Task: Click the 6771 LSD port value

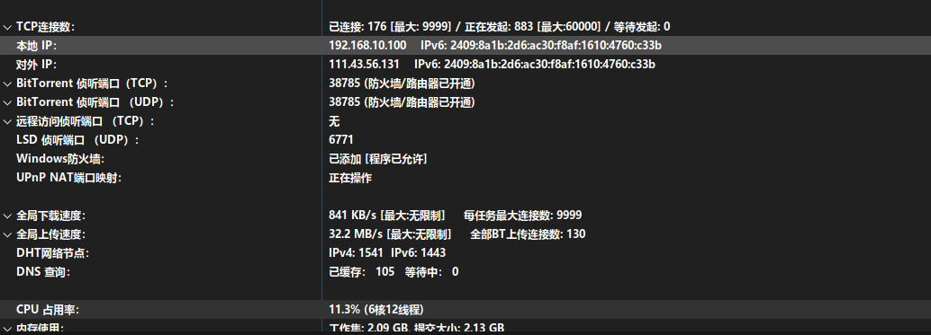Action: (341, 140)
